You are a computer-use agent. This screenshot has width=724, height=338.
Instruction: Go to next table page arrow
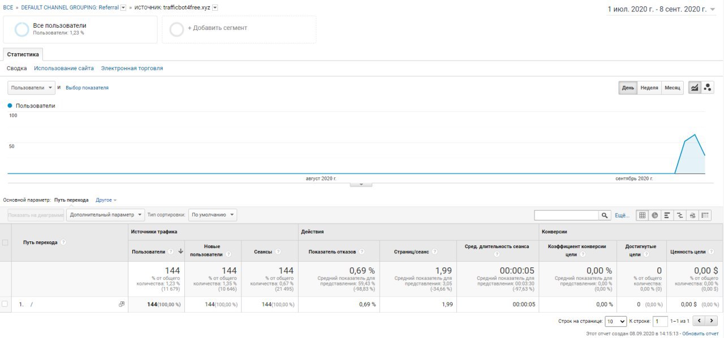coord(712,321)
